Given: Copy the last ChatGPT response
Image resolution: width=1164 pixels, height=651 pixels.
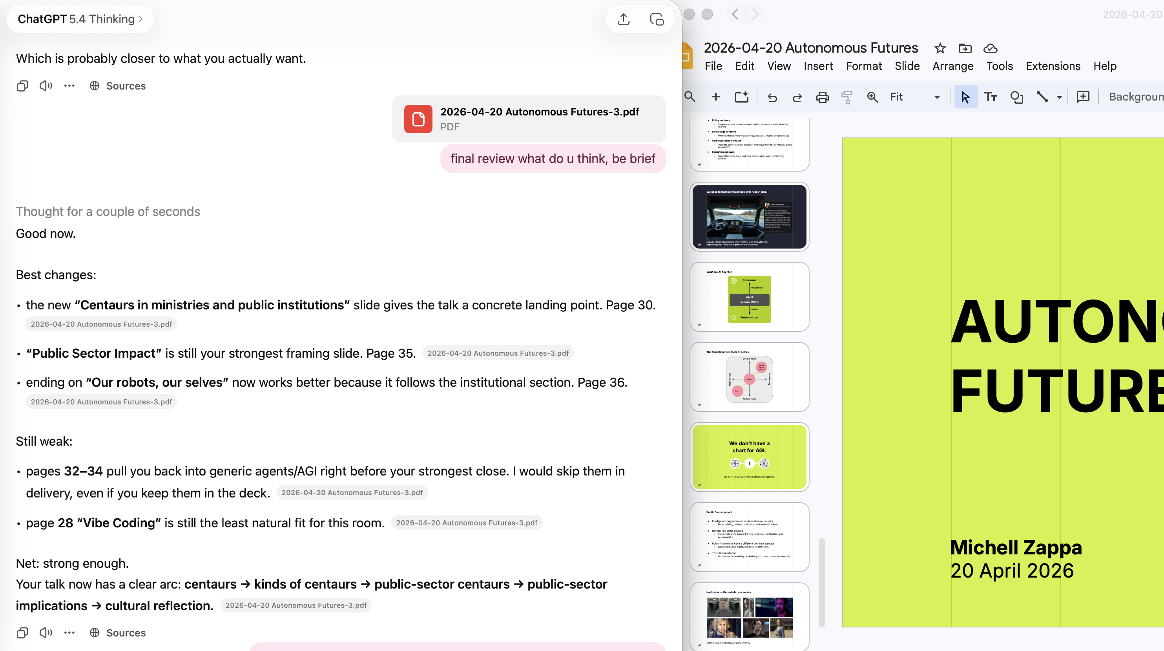Looking at the screenshot, I should tap(22, 633).
